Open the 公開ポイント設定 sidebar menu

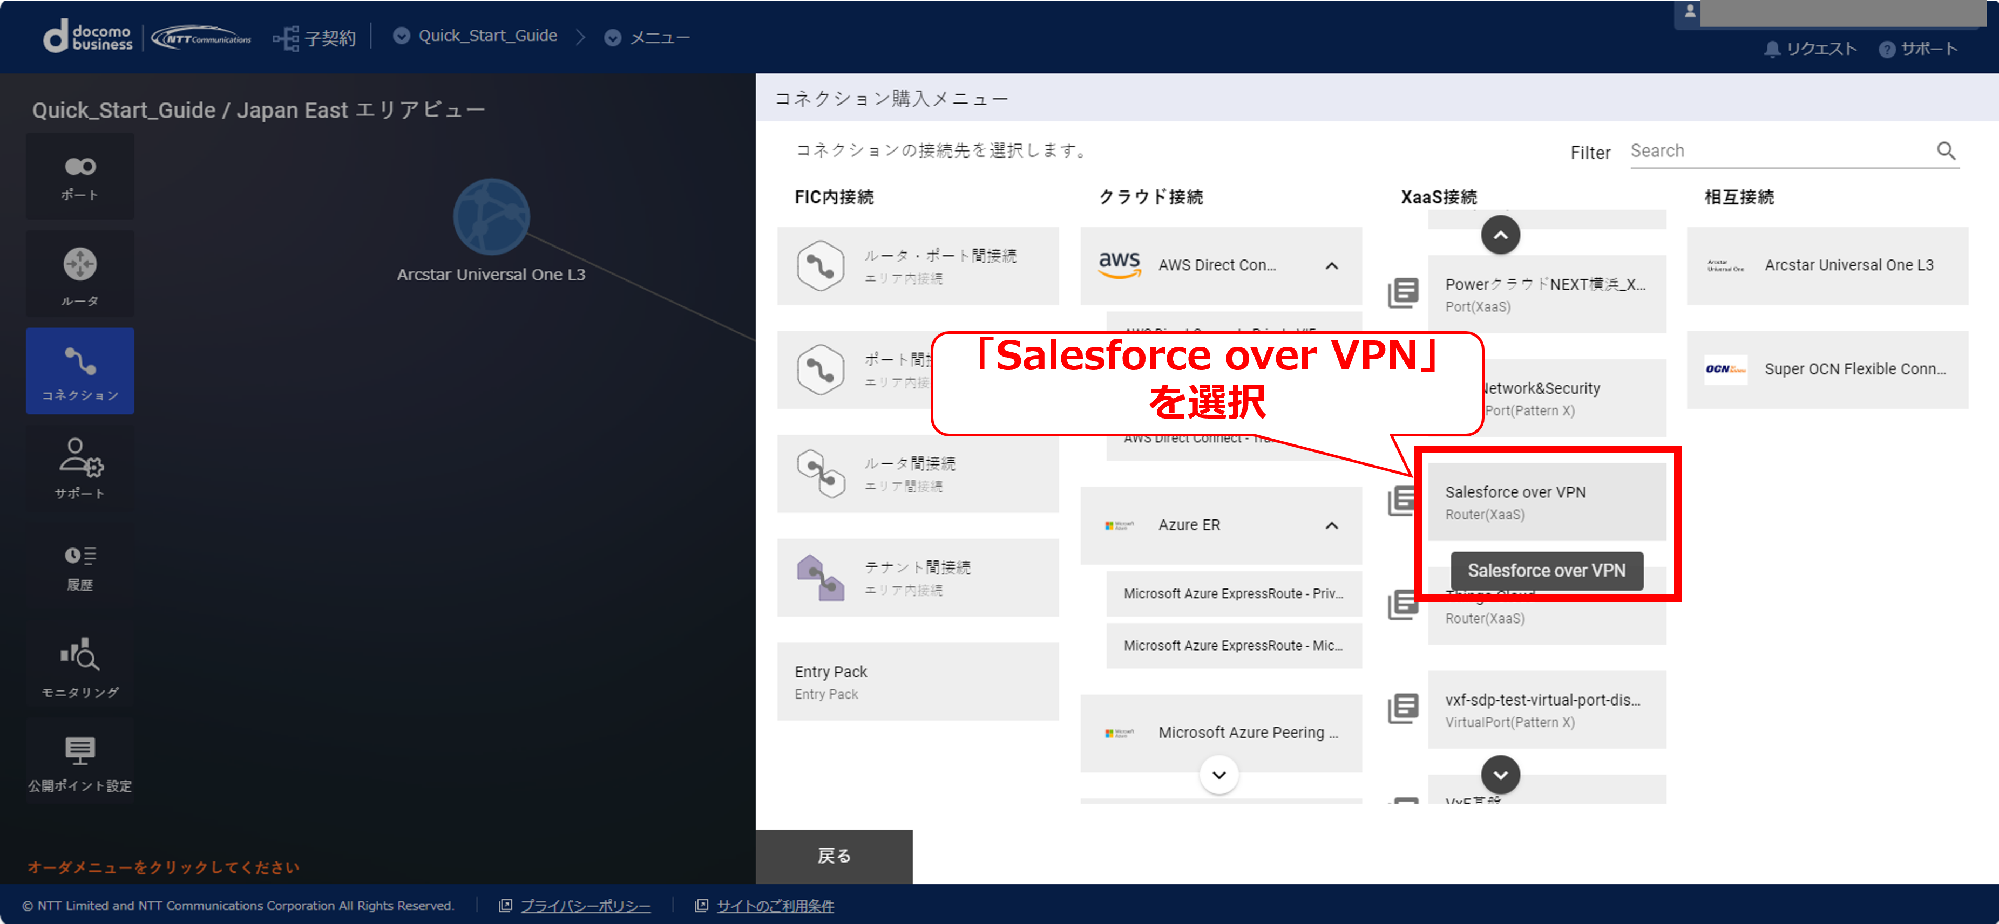(80, 761)
